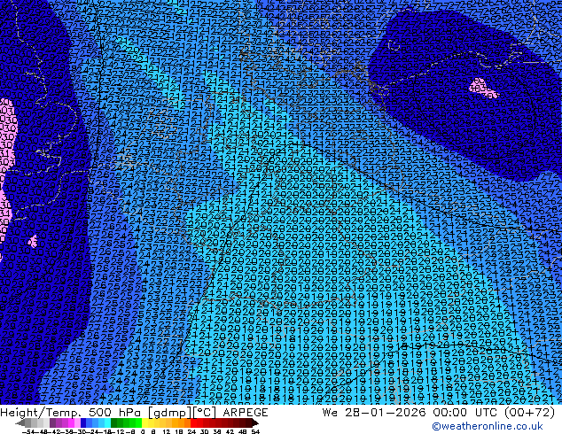562x434 pixels.
Task: Click the 'Height/Temp. 500 hPa' map title
Action: [x=72, y=413]
